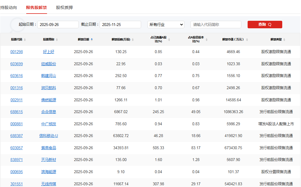This screenshot has width=301, height=187.
Task: Select the 245.25 circulation ratio cell
Action: 158,112
